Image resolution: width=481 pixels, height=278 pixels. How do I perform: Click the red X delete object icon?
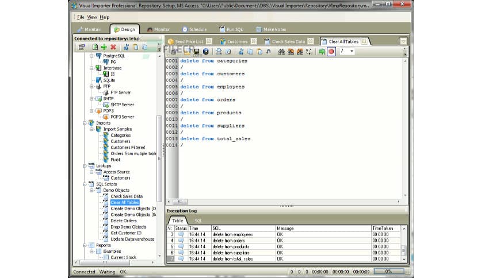[x=113, y=47]
